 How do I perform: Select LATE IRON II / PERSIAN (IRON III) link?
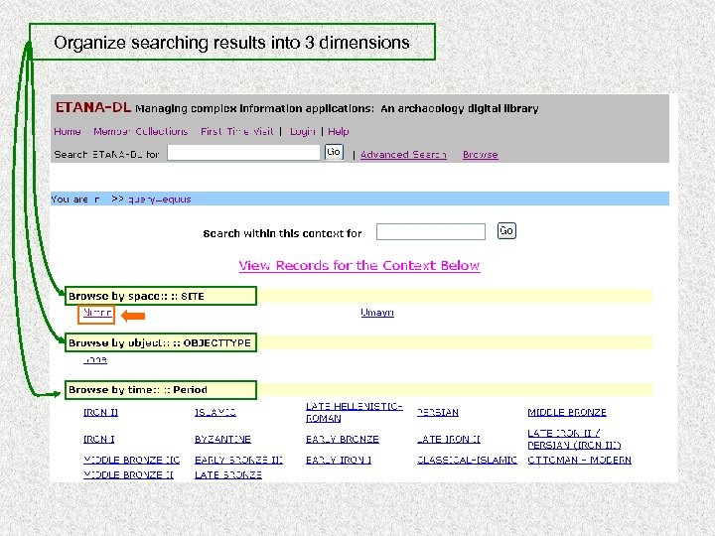pos(574,439)
